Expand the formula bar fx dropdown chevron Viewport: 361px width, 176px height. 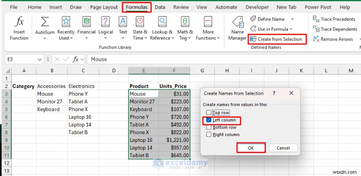[x=82, y=59]
